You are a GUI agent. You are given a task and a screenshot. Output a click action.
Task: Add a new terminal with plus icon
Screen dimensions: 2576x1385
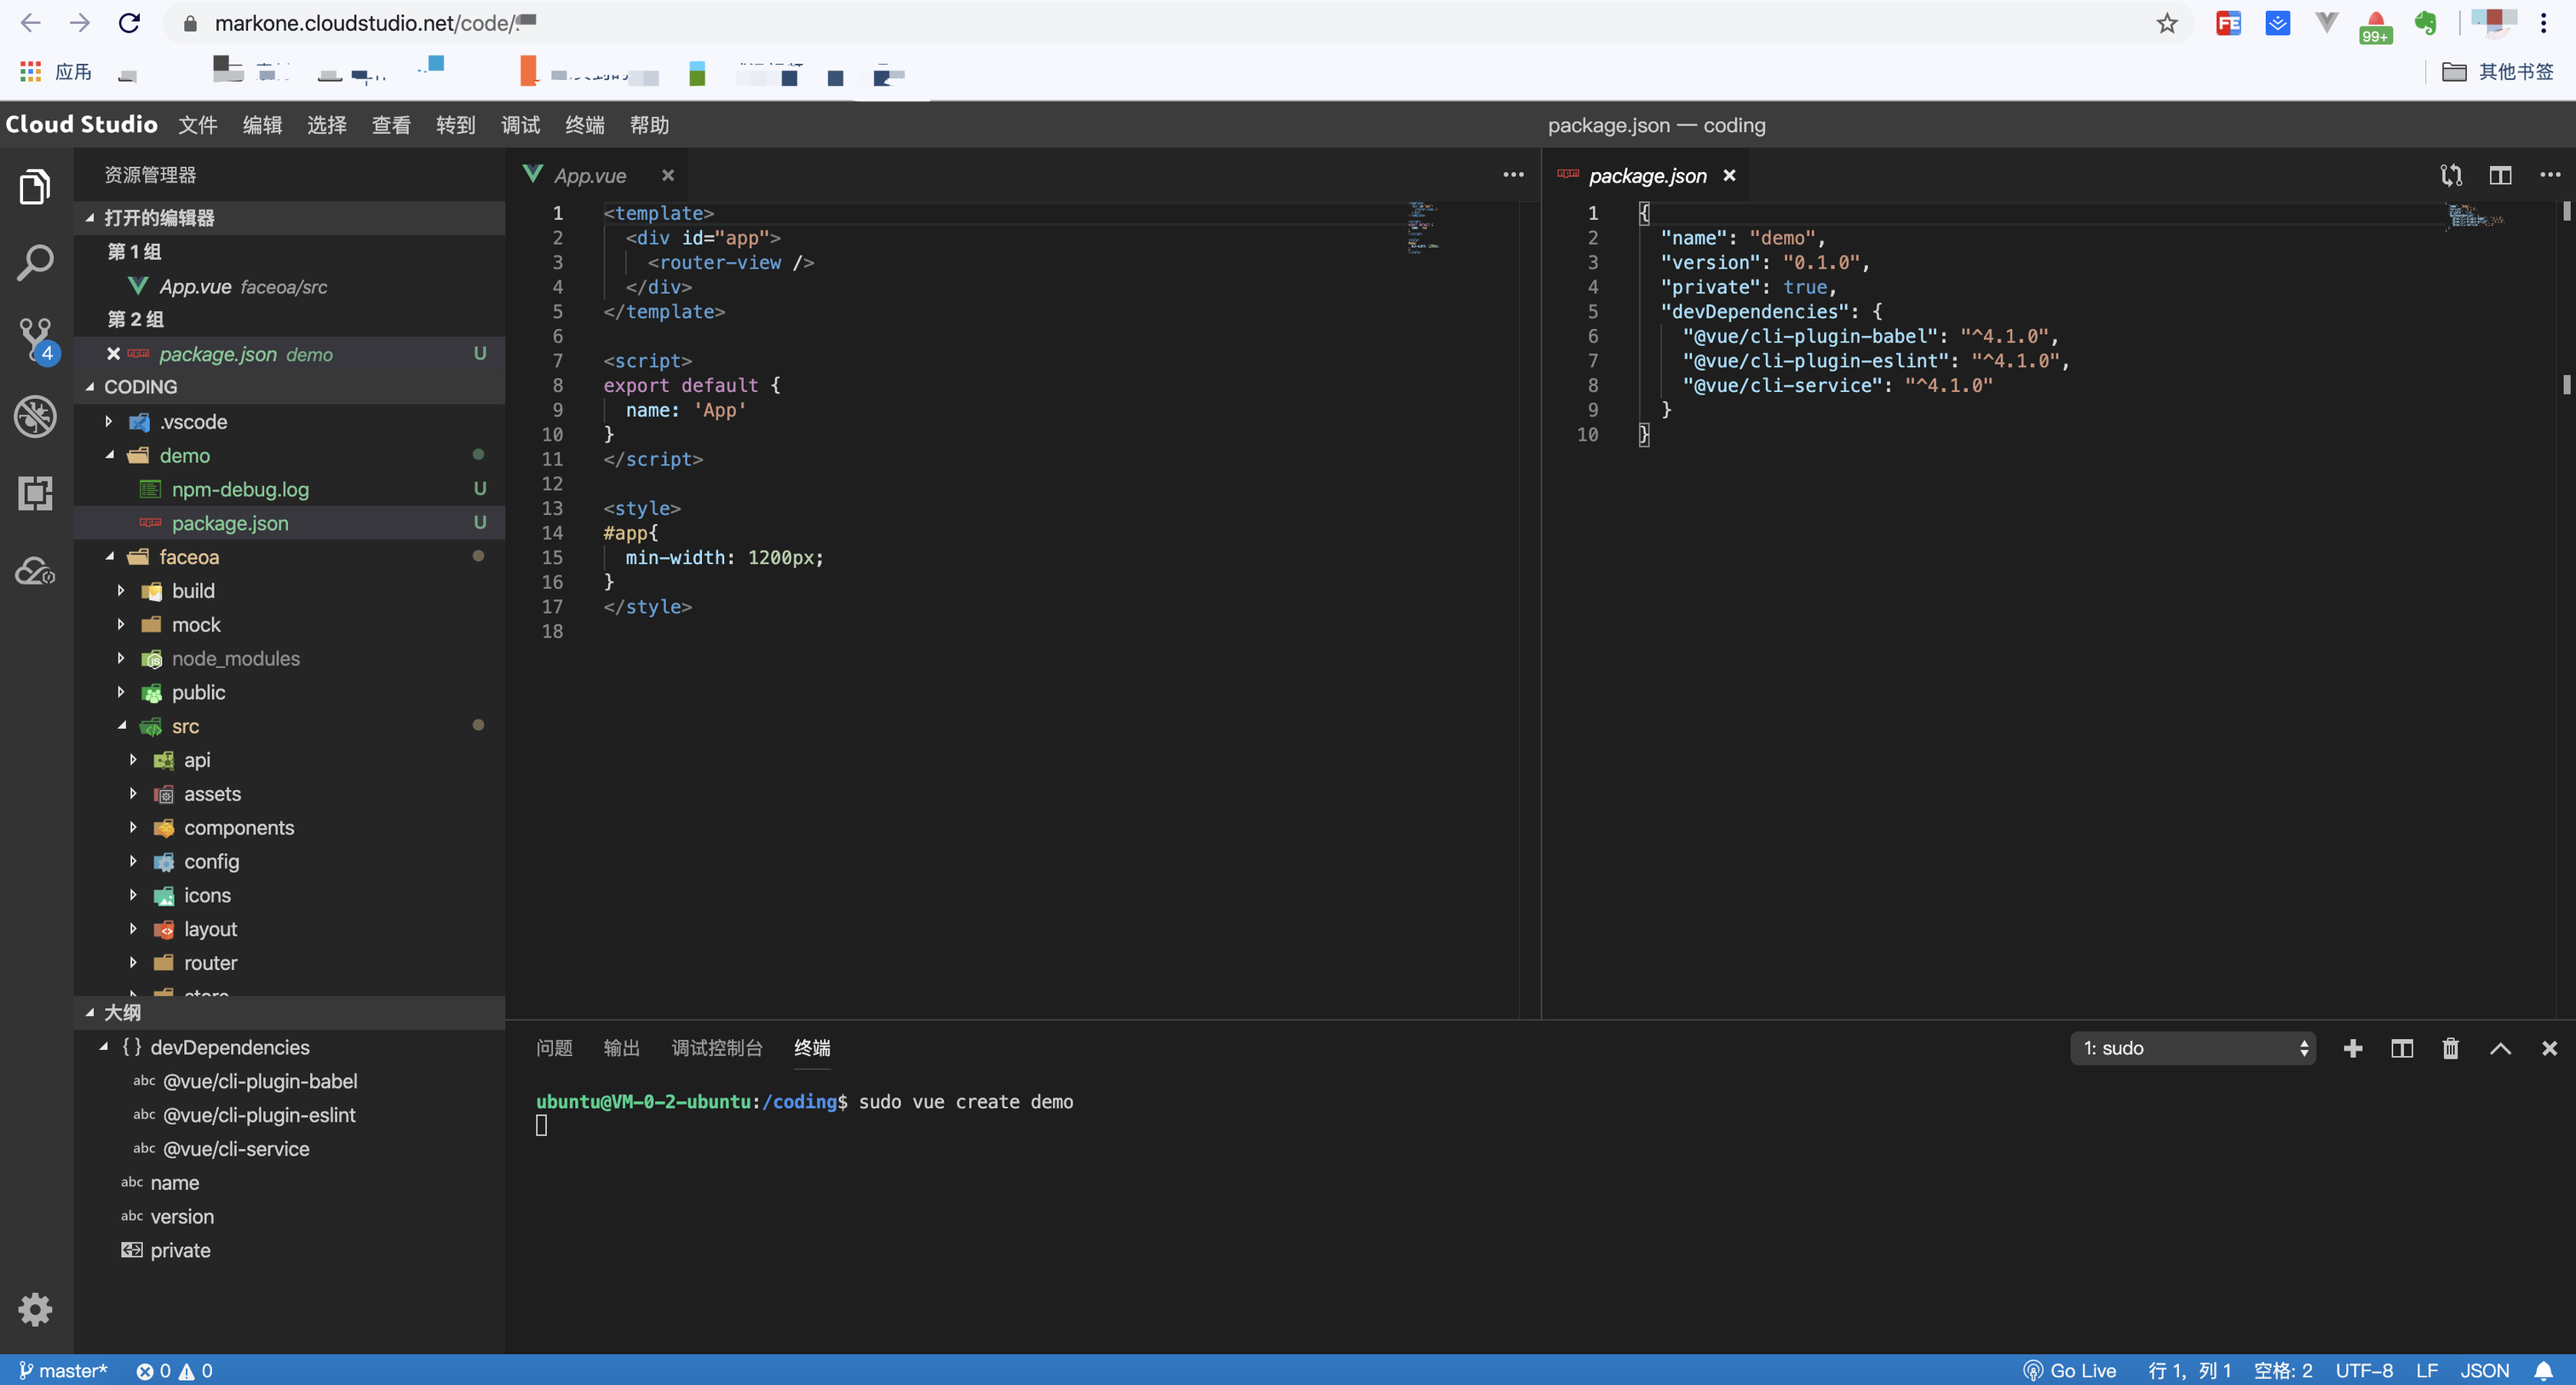pyautogui.click(x=2353, y=1047)
